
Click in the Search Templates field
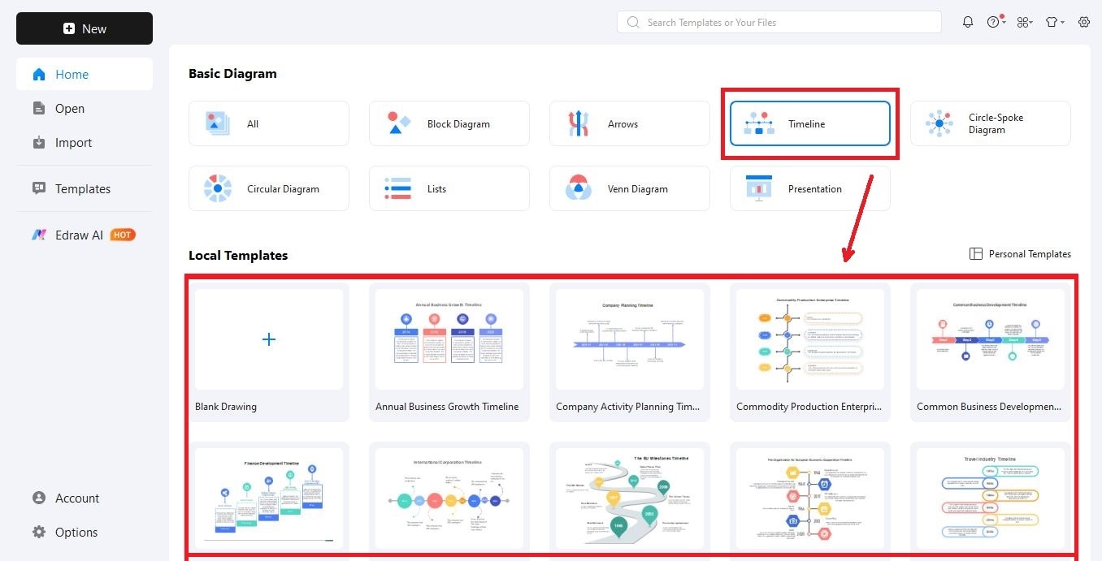(x=779, y=22)
